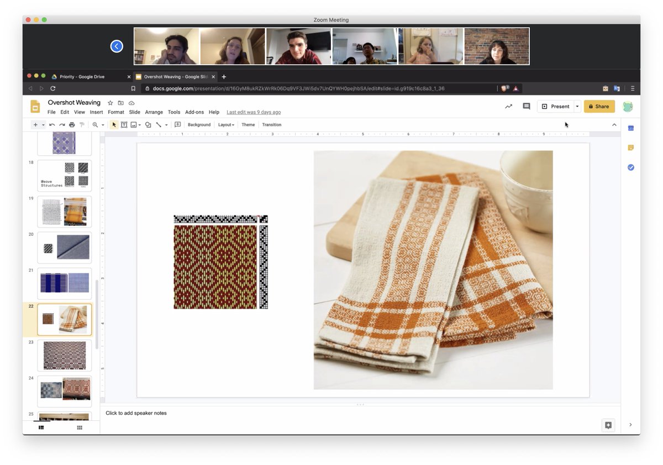Expand side panel with bottom-right chevron

coord(630,425)
